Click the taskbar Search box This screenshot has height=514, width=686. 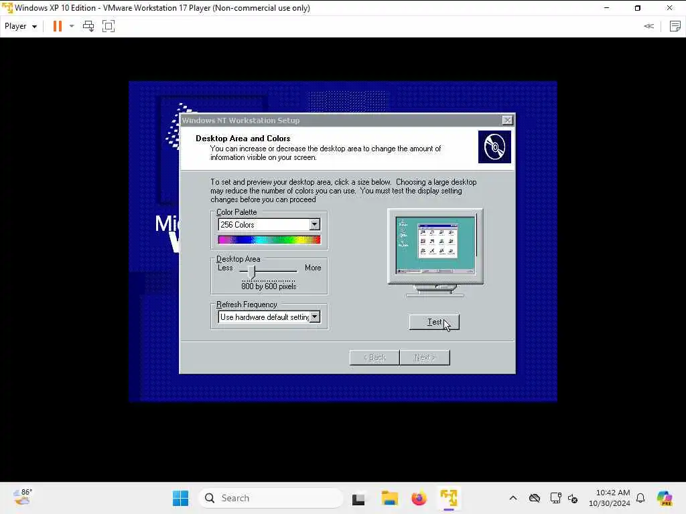[x=271, y=498]
